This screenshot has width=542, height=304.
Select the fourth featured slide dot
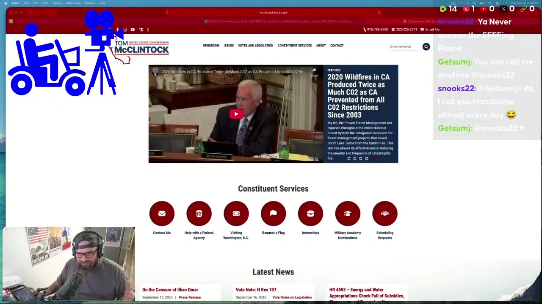click(367, 158)
